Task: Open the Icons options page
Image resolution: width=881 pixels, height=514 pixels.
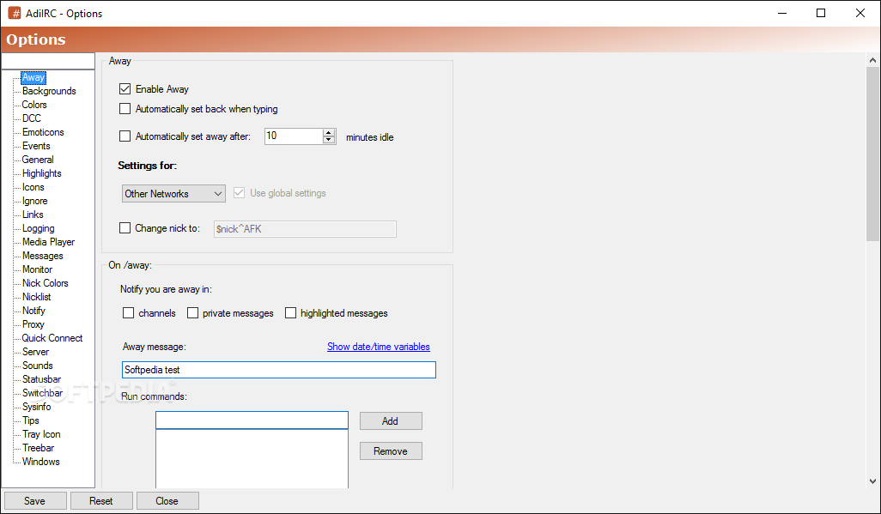Action: 33,187
